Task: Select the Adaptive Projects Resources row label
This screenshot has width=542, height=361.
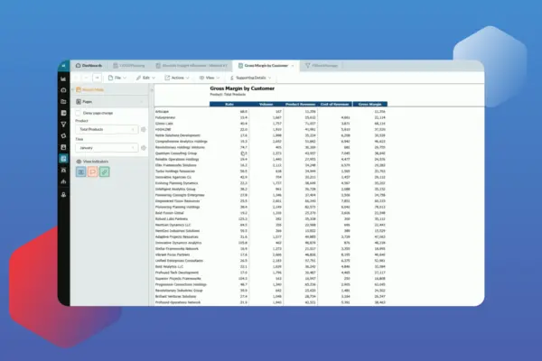Action: 177,236
